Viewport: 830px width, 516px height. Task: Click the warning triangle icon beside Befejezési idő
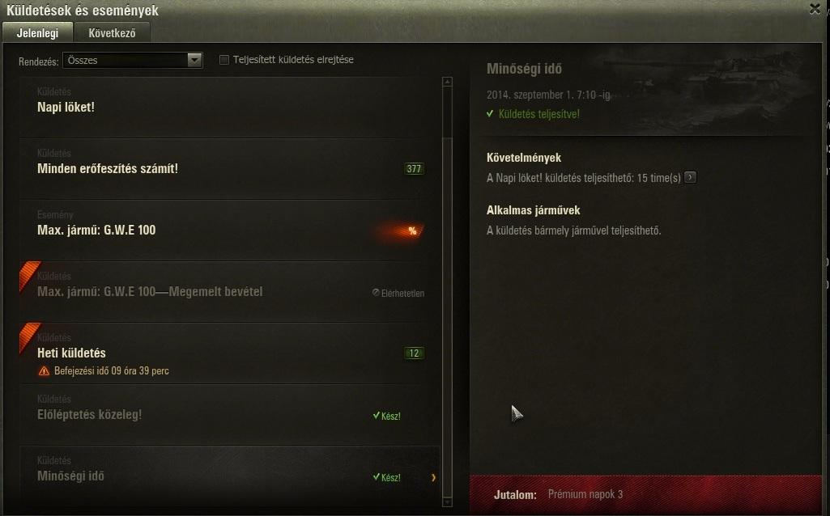tap(44, 371)
